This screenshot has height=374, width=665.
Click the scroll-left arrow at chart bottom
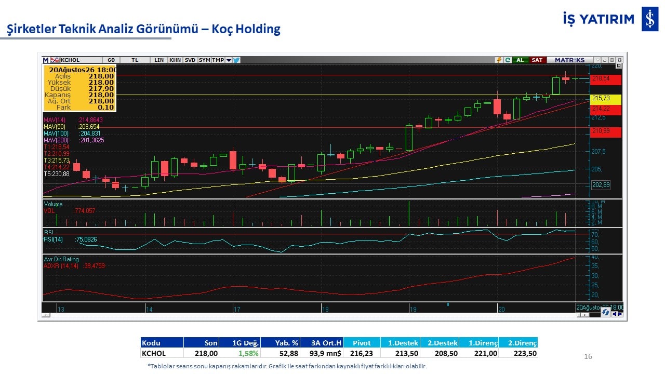pos(46,315)
